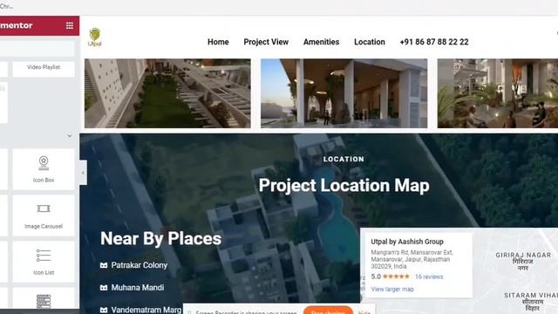The image size is (558, 314).
Task: Open the lobby pillars gallery image
Action: click(x=344, y=93)
